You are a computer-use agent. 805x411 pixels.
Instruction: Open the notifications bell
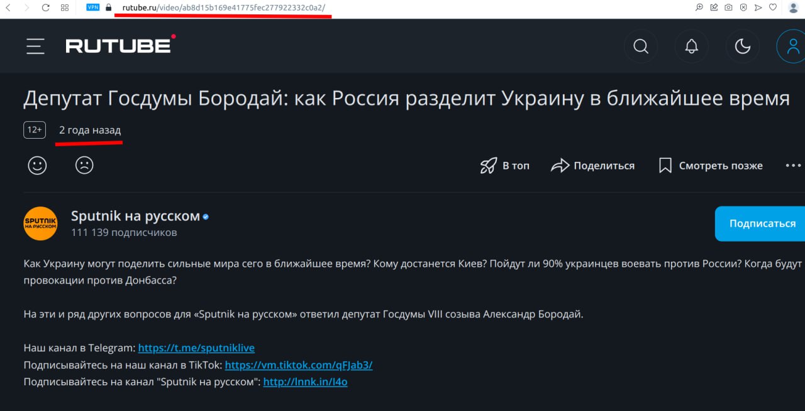[691, 46]
